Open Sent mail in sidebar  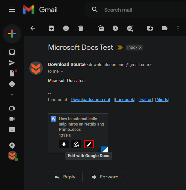[x=12, y=63]
